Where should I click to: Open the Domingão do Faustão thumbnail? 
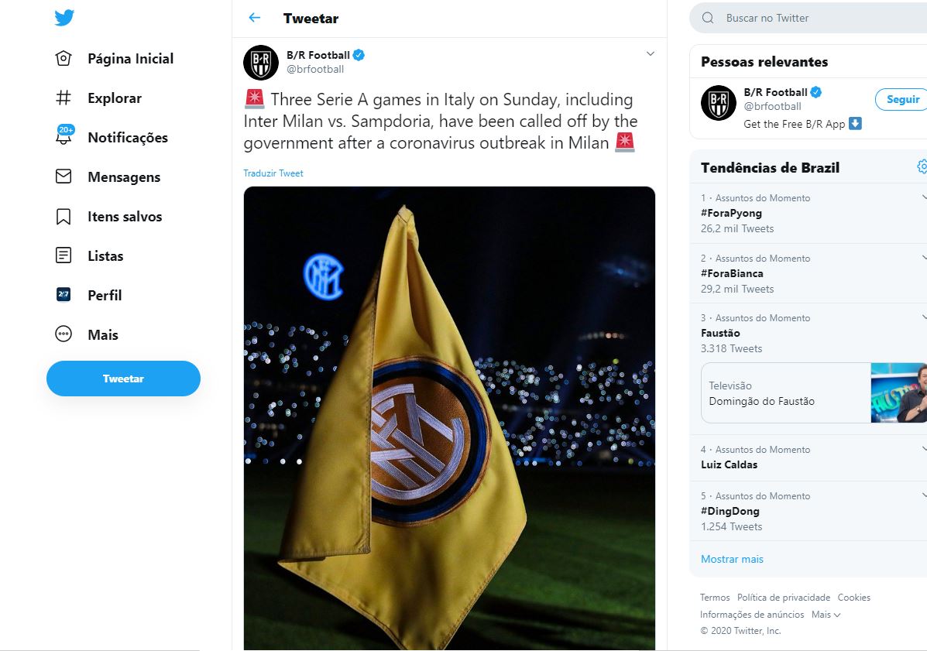(x=898, y=392)
